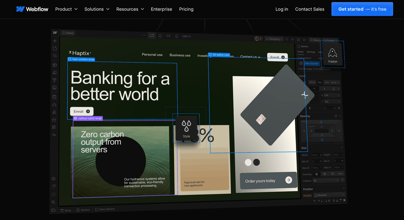Open the Add elements plus icon in left toolbar
This screenshot has height=220, width=404.
[54, 40]
